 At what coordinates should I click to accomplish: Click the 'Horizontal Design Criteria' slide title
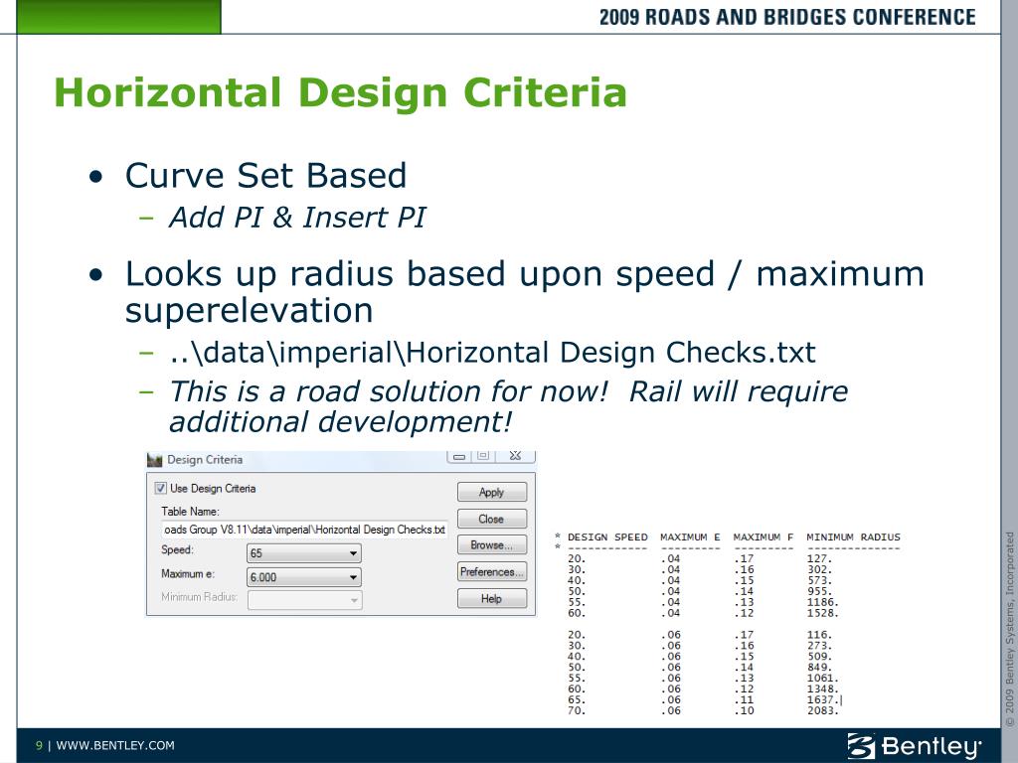point(341,92)
